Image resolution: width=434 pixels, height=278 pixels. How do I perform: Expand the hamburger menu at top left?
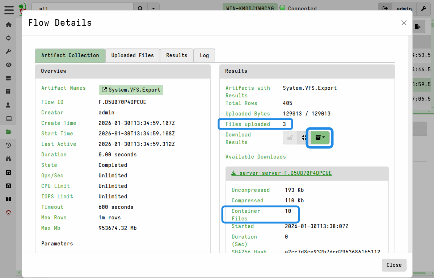pos(9,10)
